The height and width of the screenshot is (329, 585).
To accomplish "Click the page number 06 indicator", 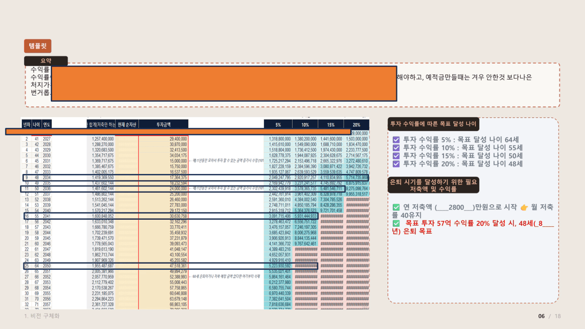I will (x=542, y=316).
